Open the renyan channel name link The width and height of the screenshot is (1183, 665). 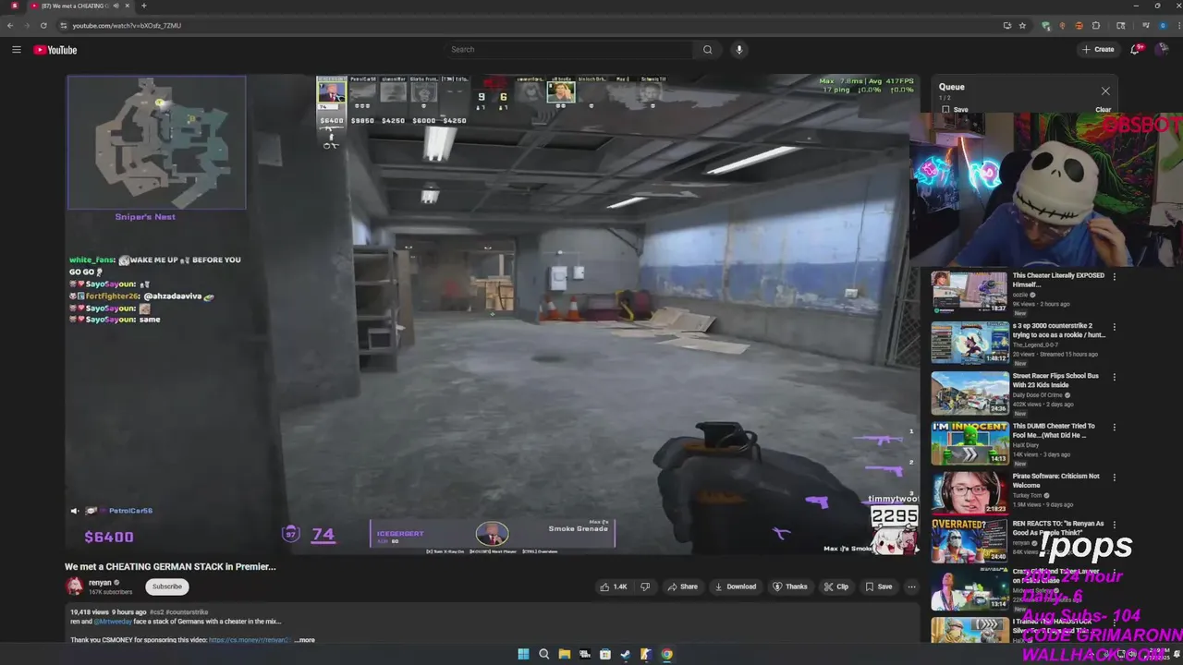pyautogui.click(x=100, y=583)
